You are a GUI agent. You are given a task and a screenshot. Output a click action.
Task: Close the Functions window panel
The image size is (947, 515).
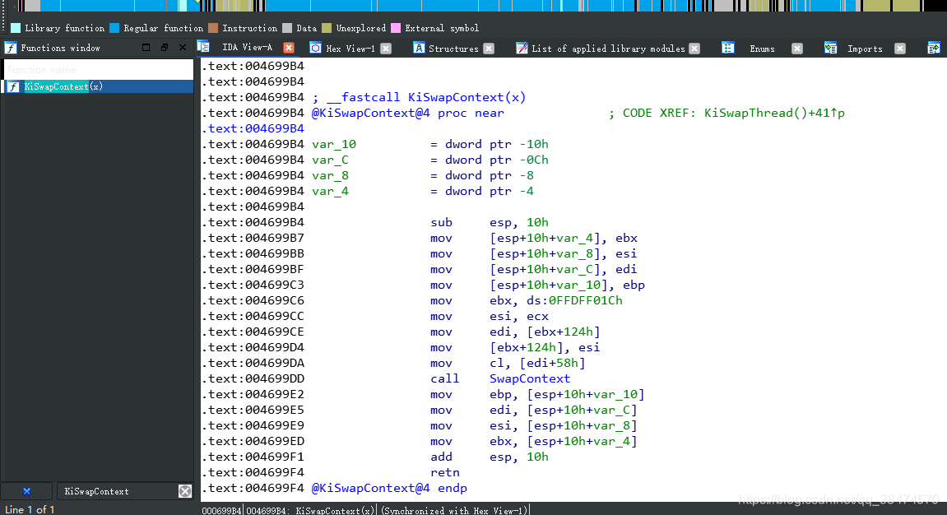click(183, 47)
